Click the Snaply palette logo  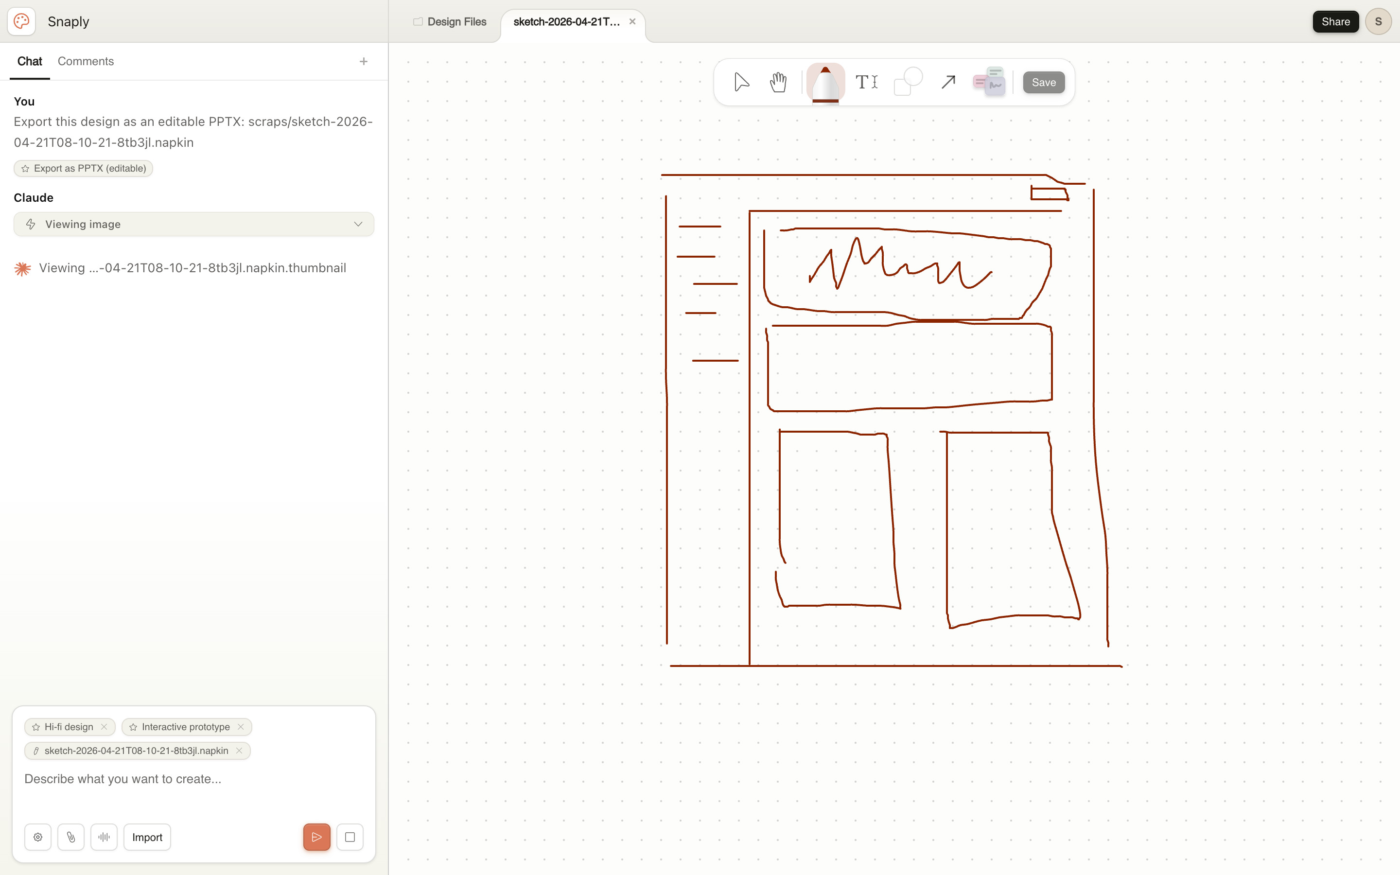[21, 21]
